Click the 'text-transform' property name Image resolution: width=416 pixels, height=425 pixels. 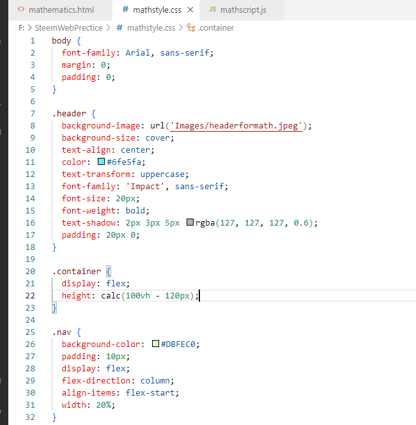(x=96, y=174)
